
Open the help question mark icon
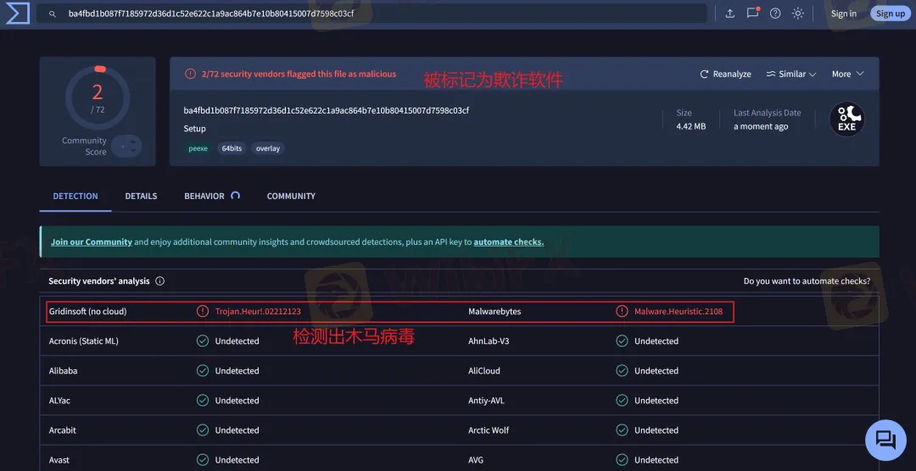[775, 14]
